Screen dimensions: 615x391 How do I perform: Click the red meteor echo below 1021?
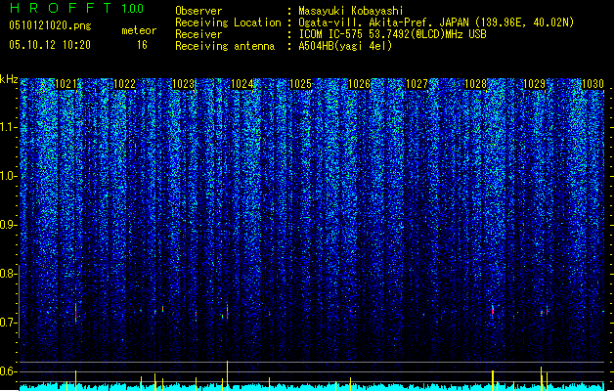75,314
